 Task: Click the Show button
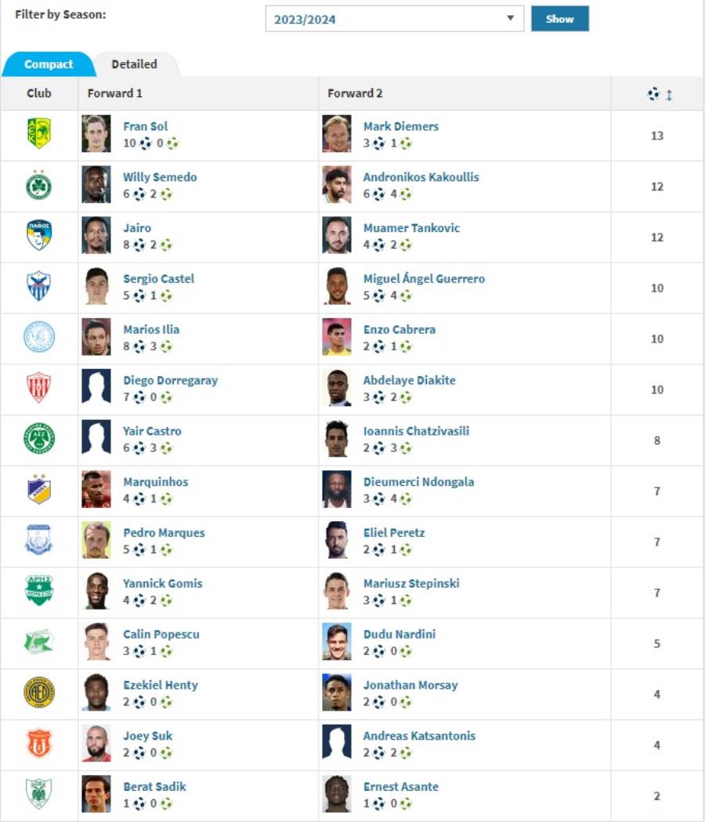pyautogui.click(x=560, y=19)
